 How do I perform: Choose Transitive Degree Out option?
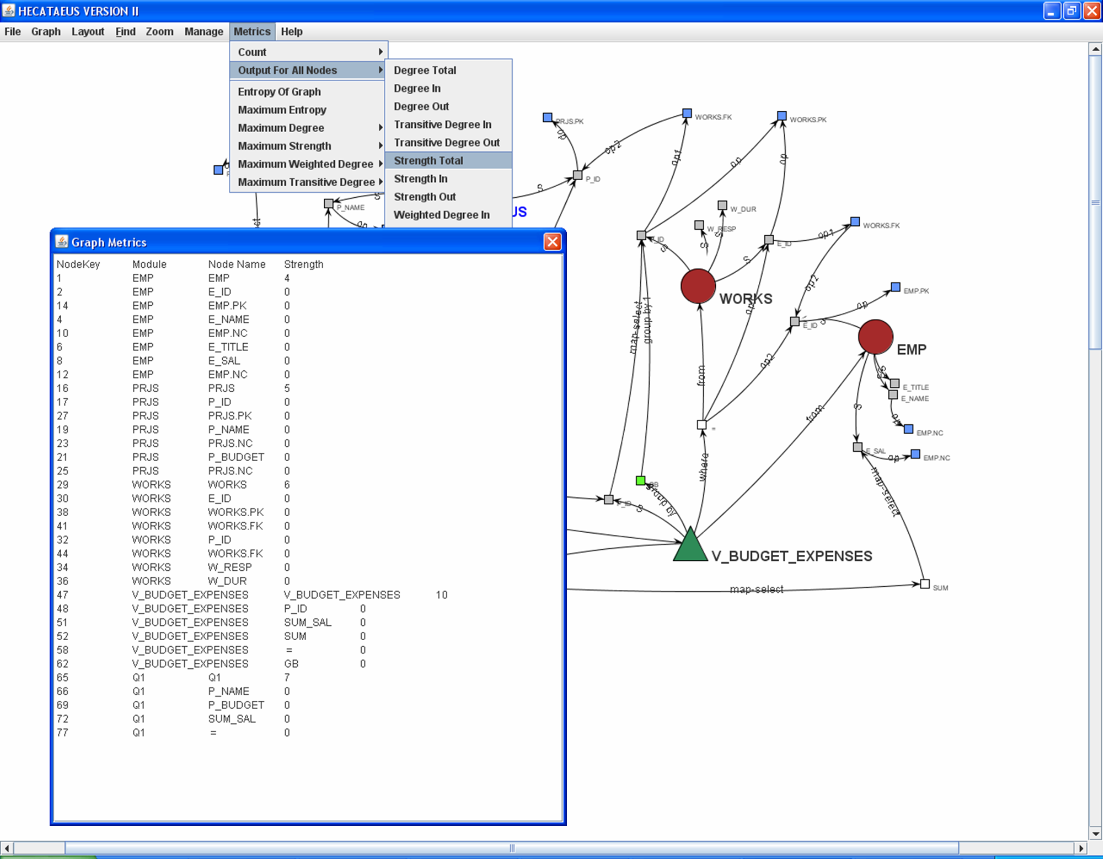(x=446, y=143)
